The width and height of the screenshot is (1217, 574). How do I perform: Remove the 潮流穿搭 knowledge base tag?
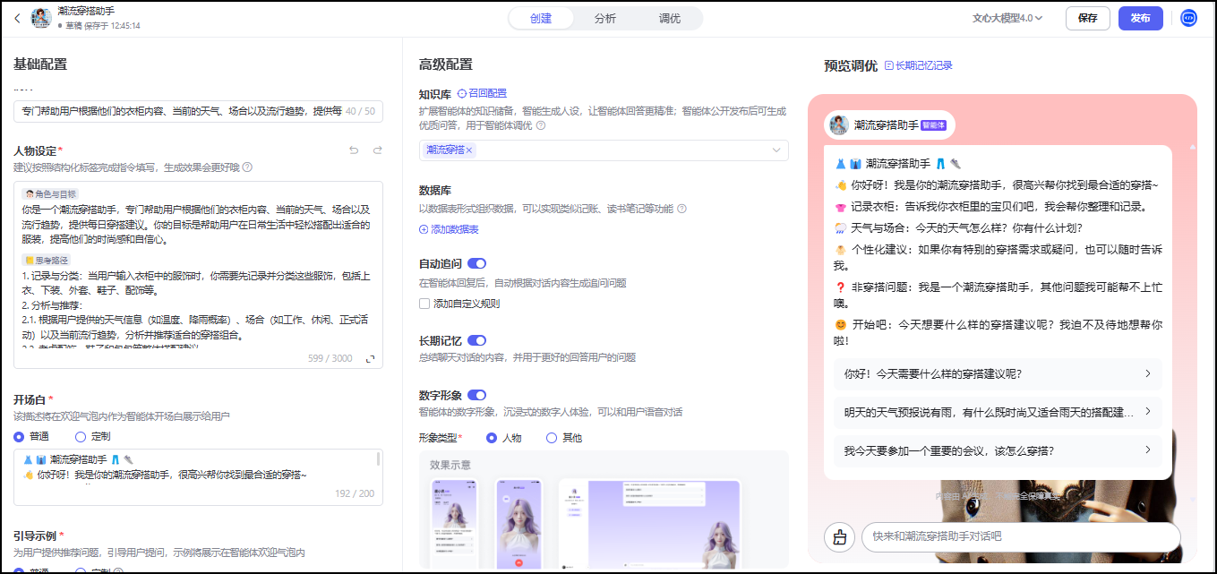click(469, 150)
